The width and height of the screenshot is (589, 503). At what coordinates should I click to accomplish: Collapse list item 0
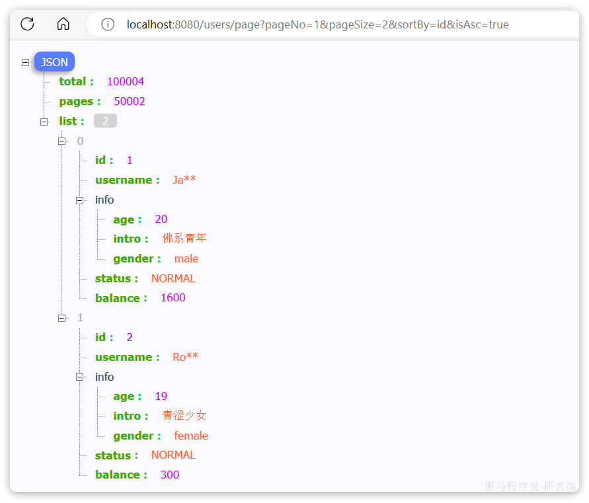coord(62,141)
